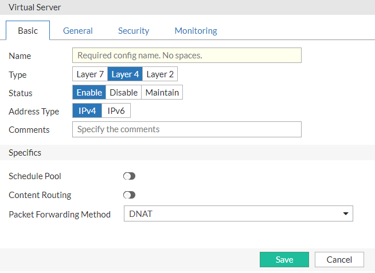Image resolution: width=375 pixels, height=273 pixels.
Task: Set Status to Disable
Action: 123,93
